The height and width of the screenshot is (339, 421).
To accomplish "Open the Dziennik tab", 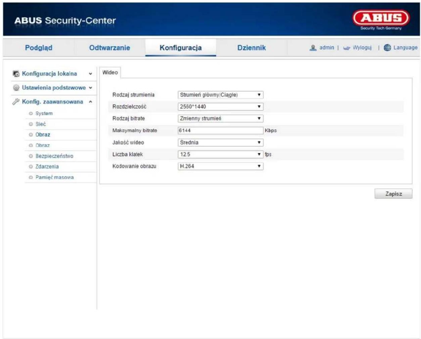I will point(251,48).
